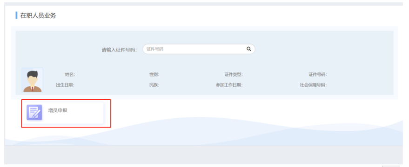Viewport: 409px width, 167px height.
Task: Click the 出生日期 label
Action: (65, 85)
